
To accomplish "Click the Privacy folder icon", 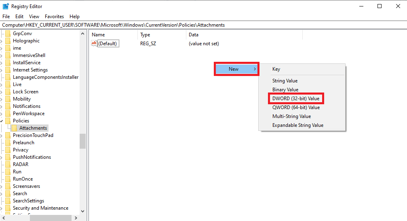I will click(8, 149).
